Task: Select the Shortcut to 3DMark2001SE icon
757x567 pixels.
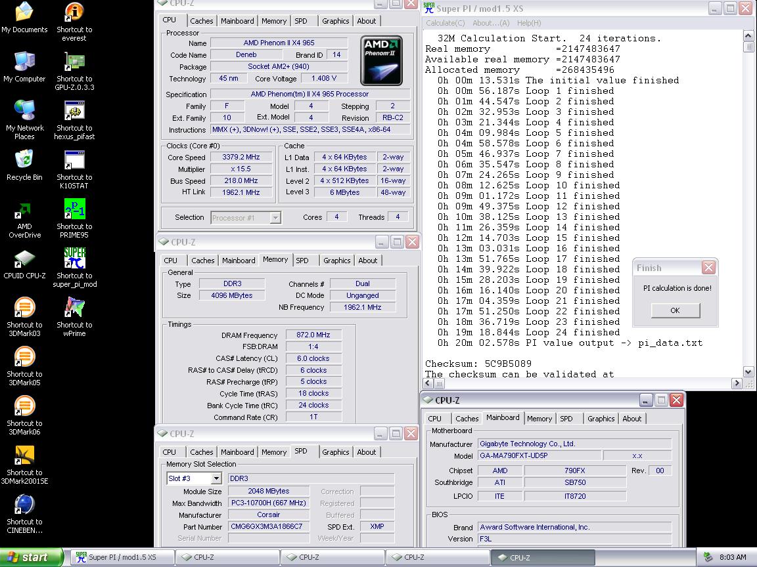Action: coord(24,464)
